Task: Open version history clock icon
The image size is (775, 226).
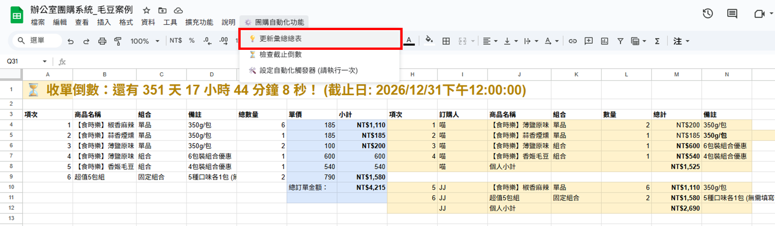Action: point(708,14)
